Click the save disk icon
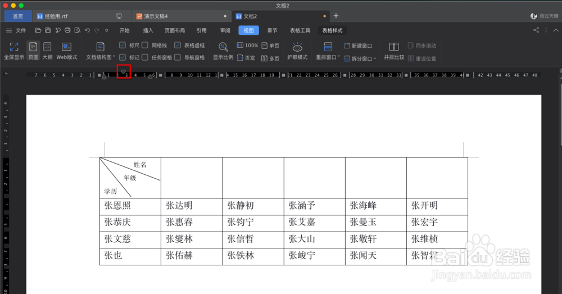The width and height of the screenshot is (562, 294). (x=48, y=30)
